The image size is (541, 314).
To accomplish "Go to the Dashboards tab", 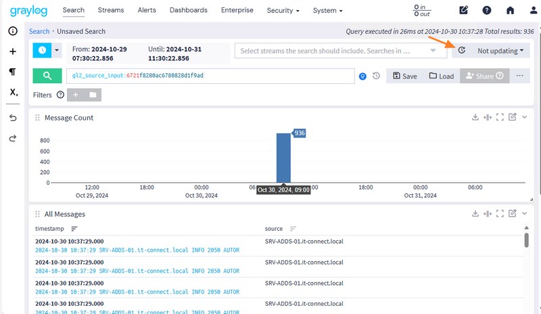I will [189, 11].
